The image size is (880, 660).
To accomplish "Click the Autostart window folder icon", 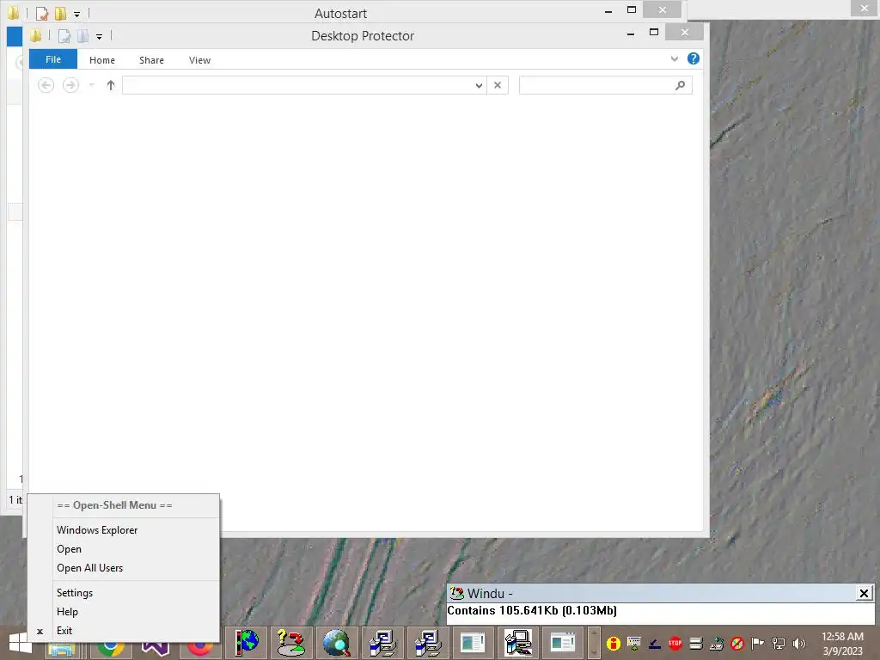I will click(14, 13).
